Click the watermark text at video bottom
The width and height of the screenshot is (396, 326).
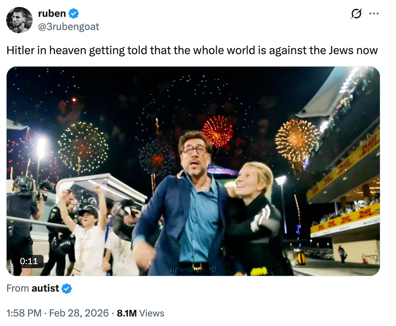pyautogui.click(x=193, y=270)
